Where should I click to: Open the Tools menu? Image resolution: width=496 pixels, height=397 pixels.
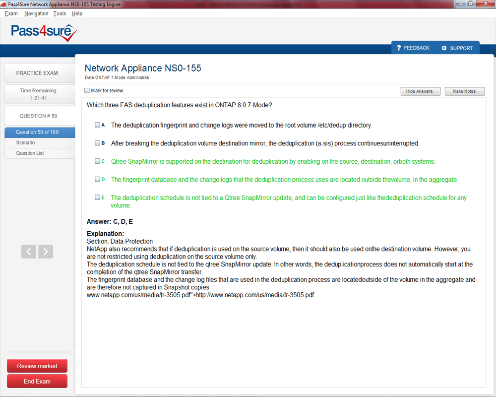(60, 13)
